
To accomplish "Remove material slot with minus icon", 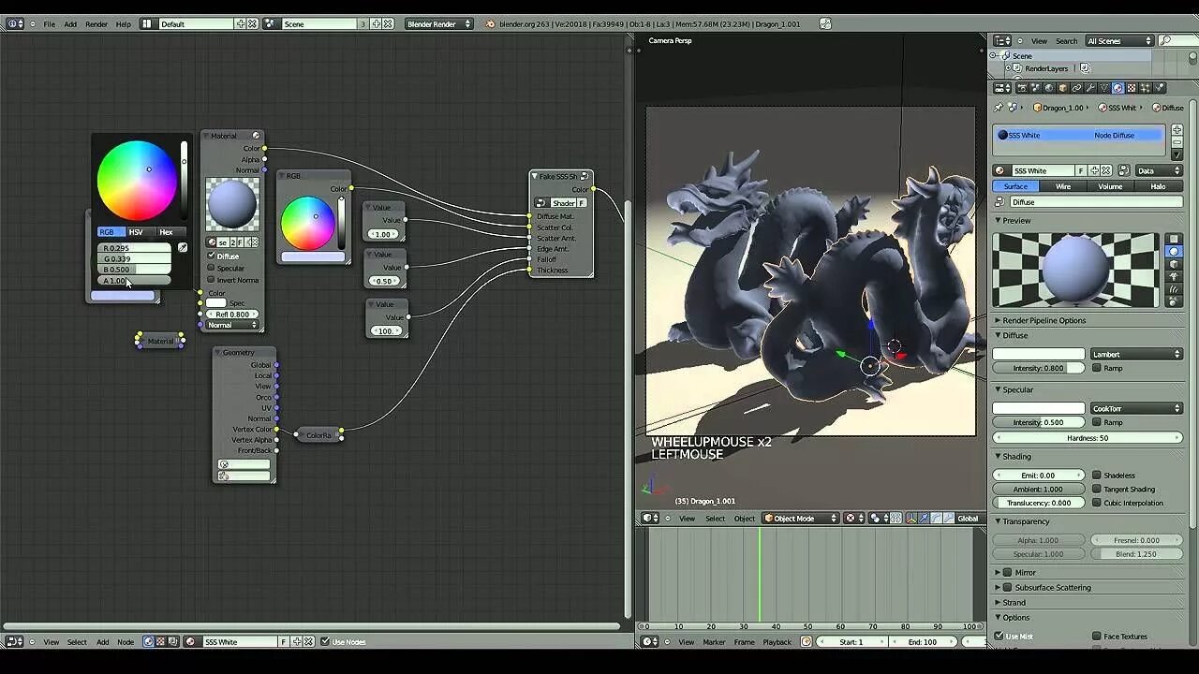I will [1177, 142].
